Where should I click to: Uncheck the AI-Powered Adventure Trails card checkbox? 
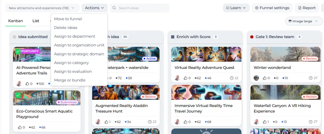point(18,51)
